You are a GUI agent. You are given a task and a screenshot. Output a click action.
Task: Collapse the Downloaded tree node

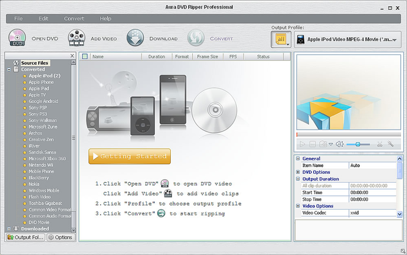point(9,229)
